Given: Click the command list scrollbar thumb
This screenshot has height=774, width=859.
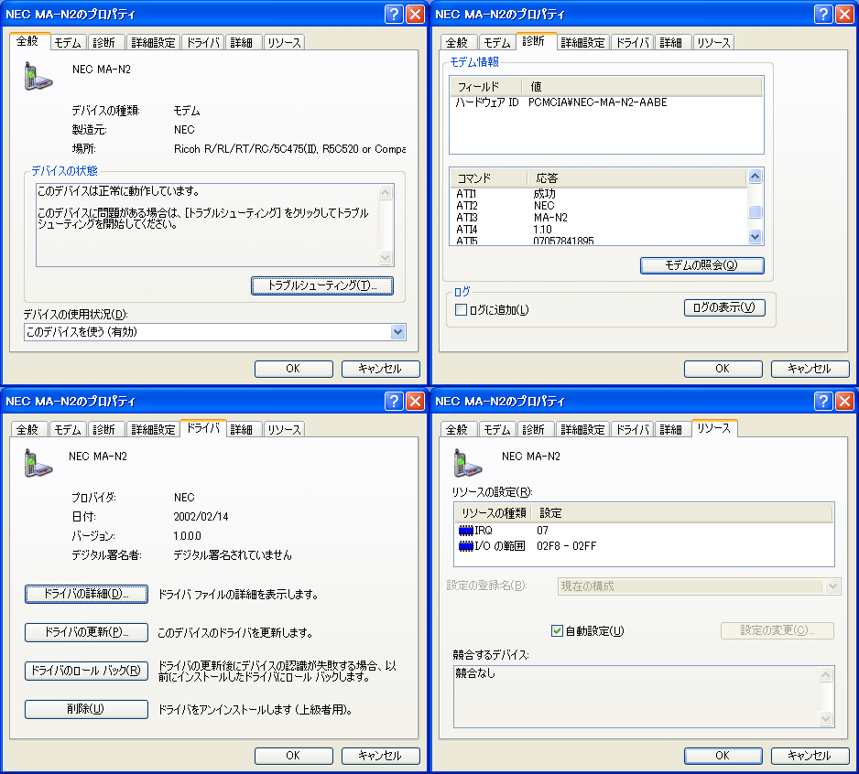Looking at the screenshot, I should [755, 212].
